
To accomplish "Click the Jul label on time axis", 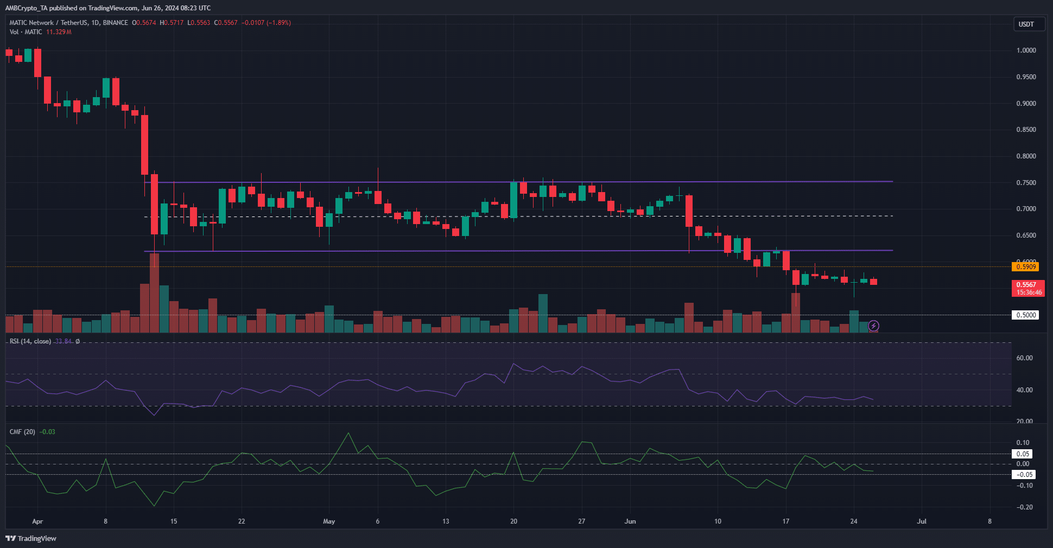I will tap(922, 521).
